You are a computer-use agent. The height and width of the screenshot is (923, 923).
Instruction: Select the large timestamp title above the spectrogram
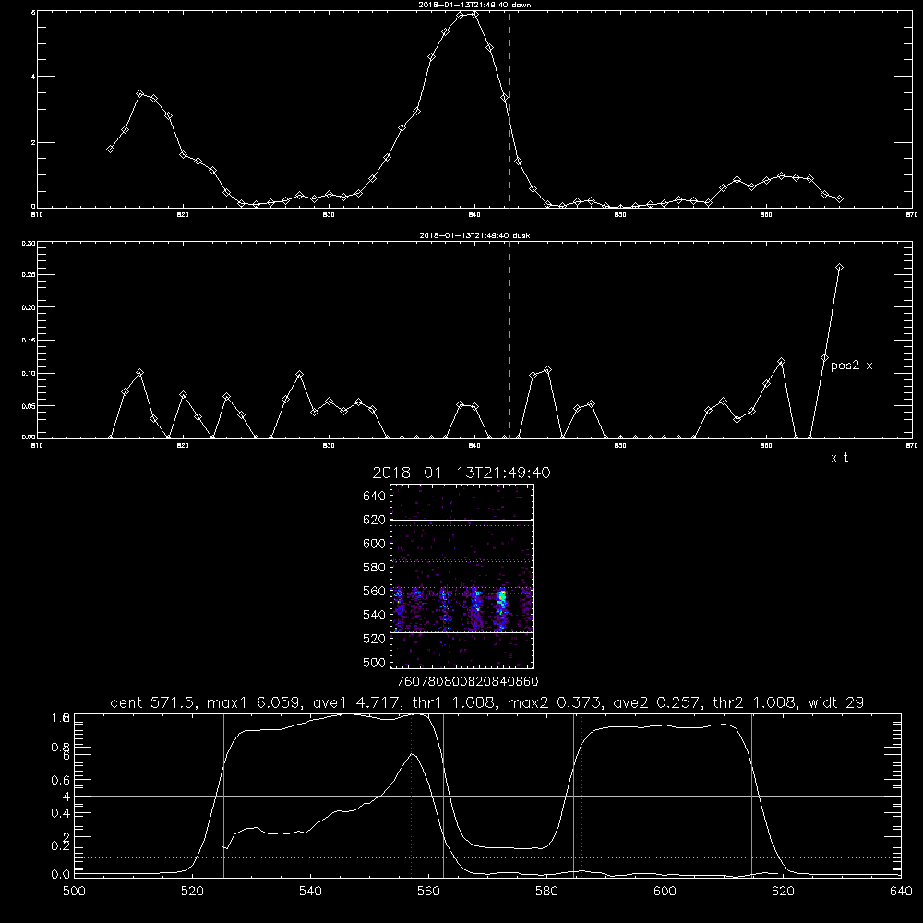(461, 473)
